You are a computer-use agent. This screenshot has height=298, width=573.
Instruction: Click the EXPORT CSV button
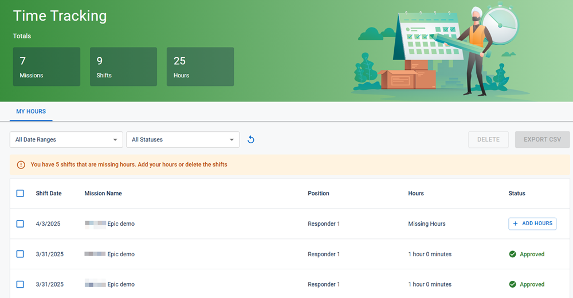542,139
